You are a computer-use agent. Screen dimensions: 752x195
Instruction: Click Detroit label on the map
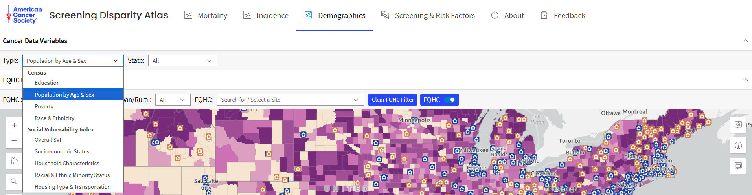[529, 161]
